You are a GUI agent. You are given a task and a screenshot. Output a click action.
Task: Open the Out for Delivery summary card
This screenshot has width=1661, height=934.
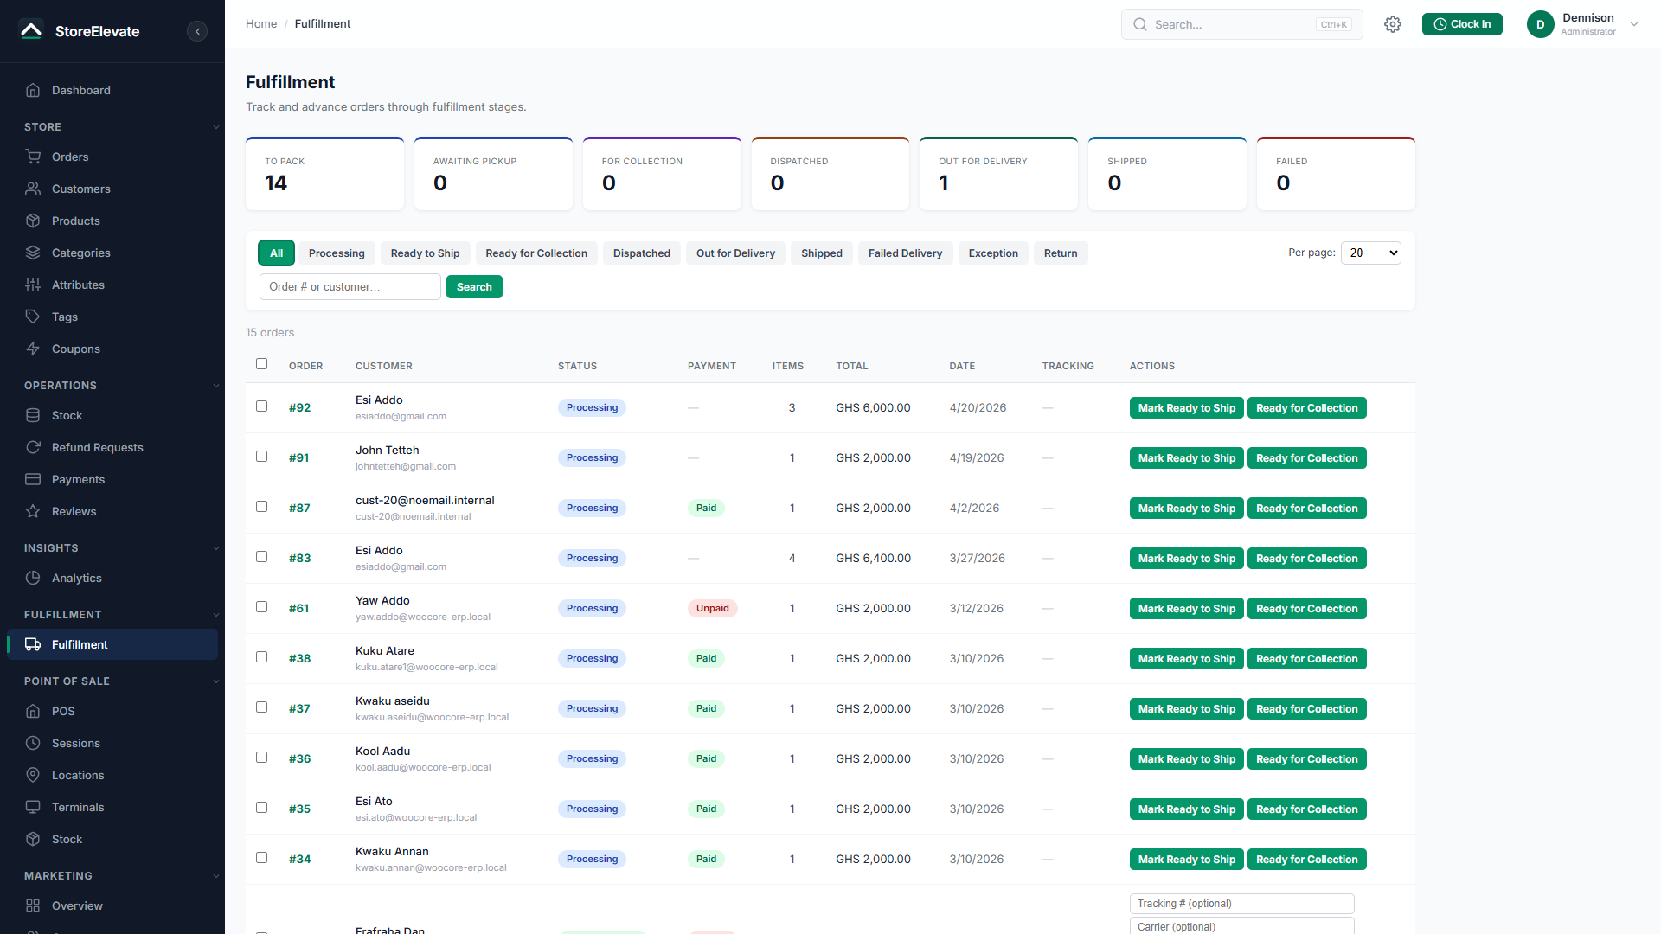click(998, 174)
